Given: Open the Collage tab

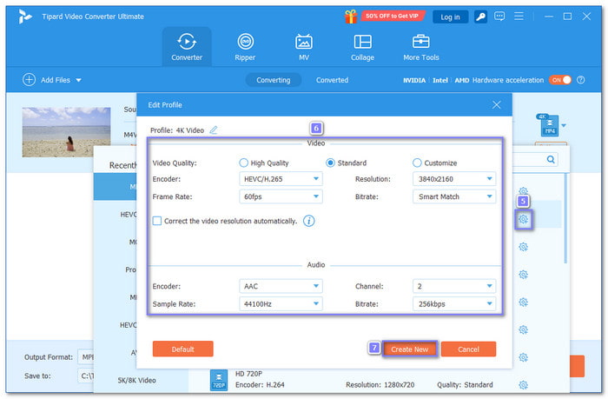Looking at the screenshot, I should pyautogui.click(x=362, y=47).
